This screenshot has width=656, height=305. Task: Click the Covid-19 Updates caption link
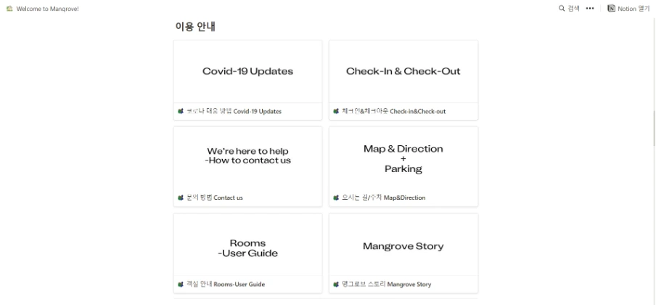coord(234,111)
